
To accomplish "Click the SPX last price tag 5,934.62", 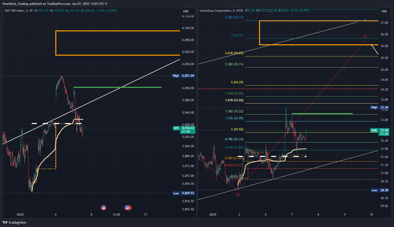I will pos(184,130).
